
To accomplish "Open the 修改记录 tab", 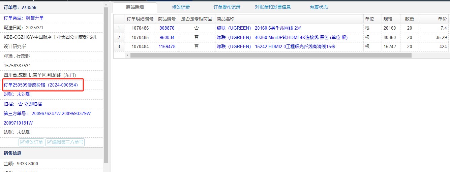I will point(181,7).
